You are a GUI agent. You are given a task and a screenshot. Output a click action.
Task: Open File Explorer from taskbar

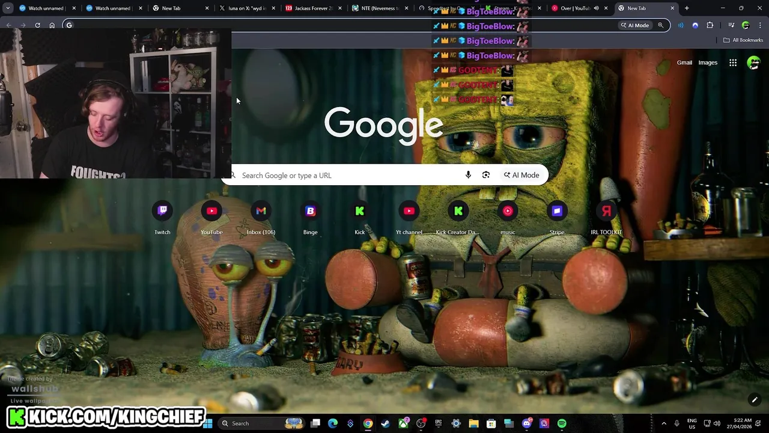pos(473,423)
